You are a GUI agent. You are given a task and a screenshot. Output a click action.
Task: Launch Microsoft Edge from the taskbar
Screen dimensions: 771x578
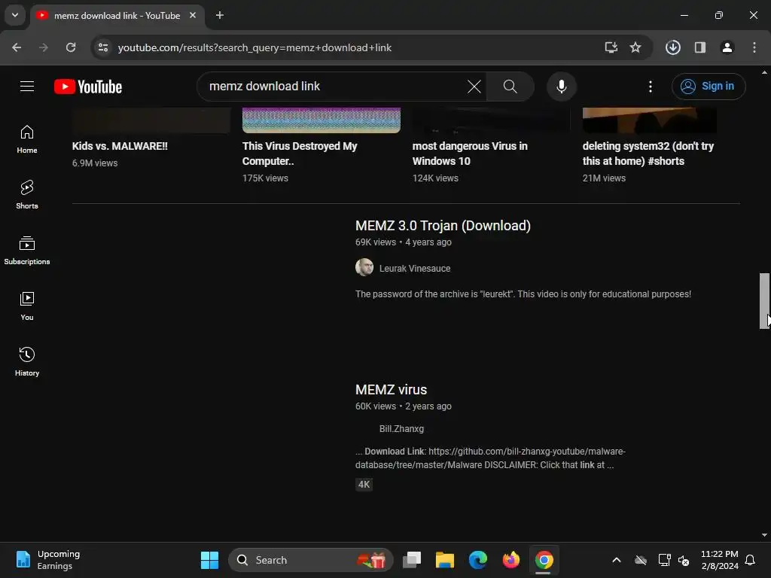coord(477,560)
